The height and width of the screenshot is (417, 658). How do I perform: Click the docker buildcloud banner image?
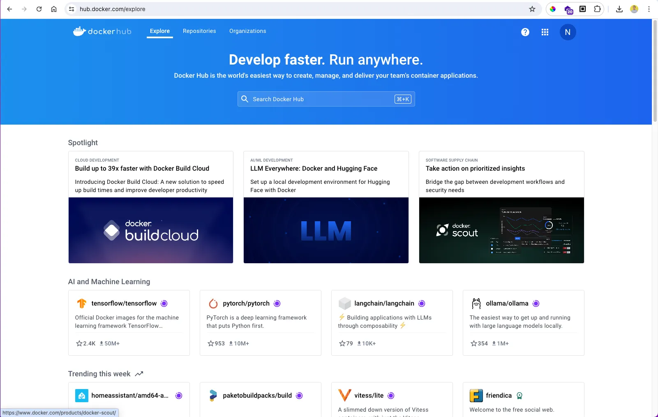coord(151,230)
